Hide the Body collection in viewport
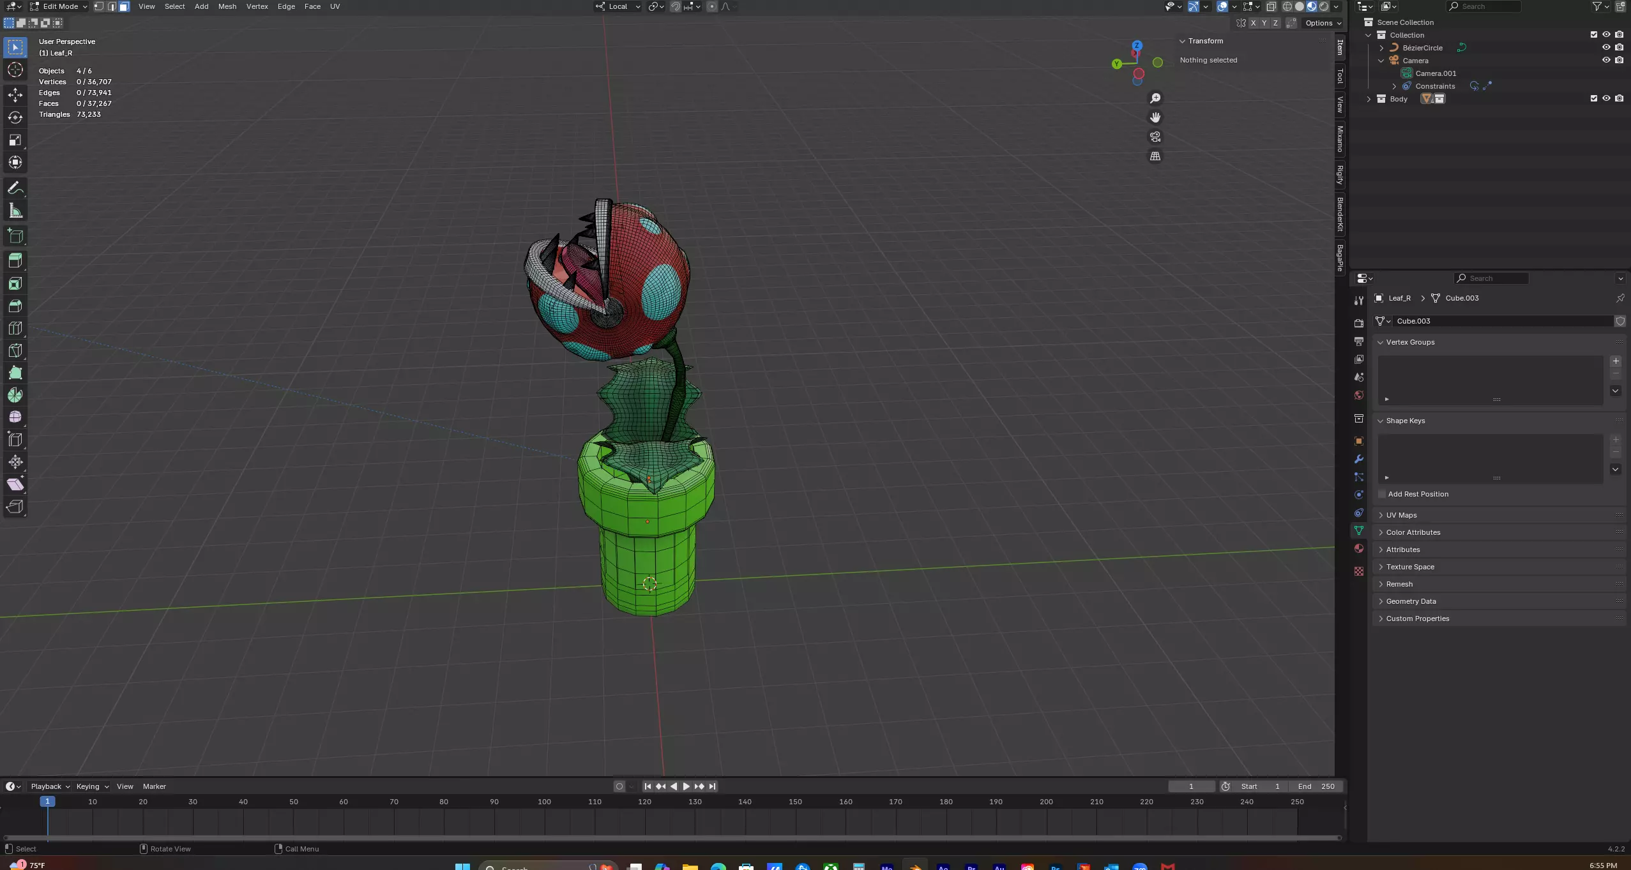 click(x=1606, y=98)
